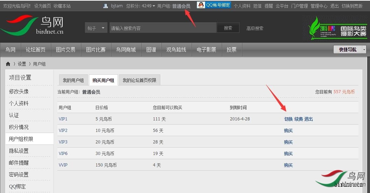The image size is (370, 193).
Task: Click the QQ帐号绑定 icon button
Action: click(x=214, y=5)
